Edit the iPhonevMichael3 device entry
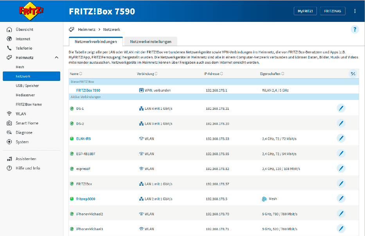Viewport: 365px width, 236px height. pos(341,229)
